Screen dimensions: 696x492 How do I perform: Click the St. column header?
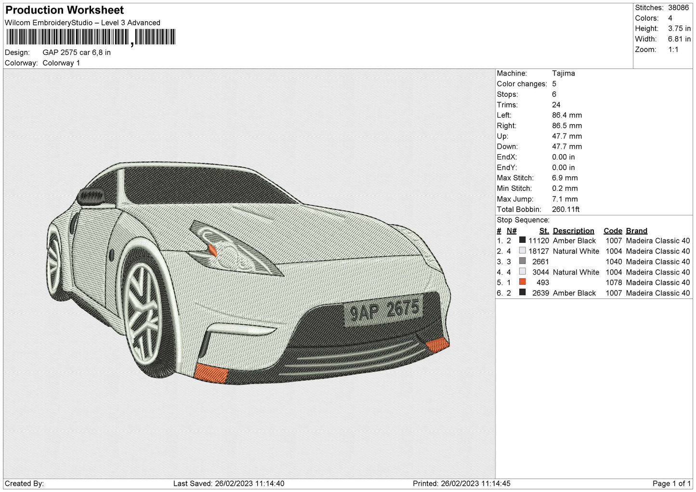tap(544, 231)
